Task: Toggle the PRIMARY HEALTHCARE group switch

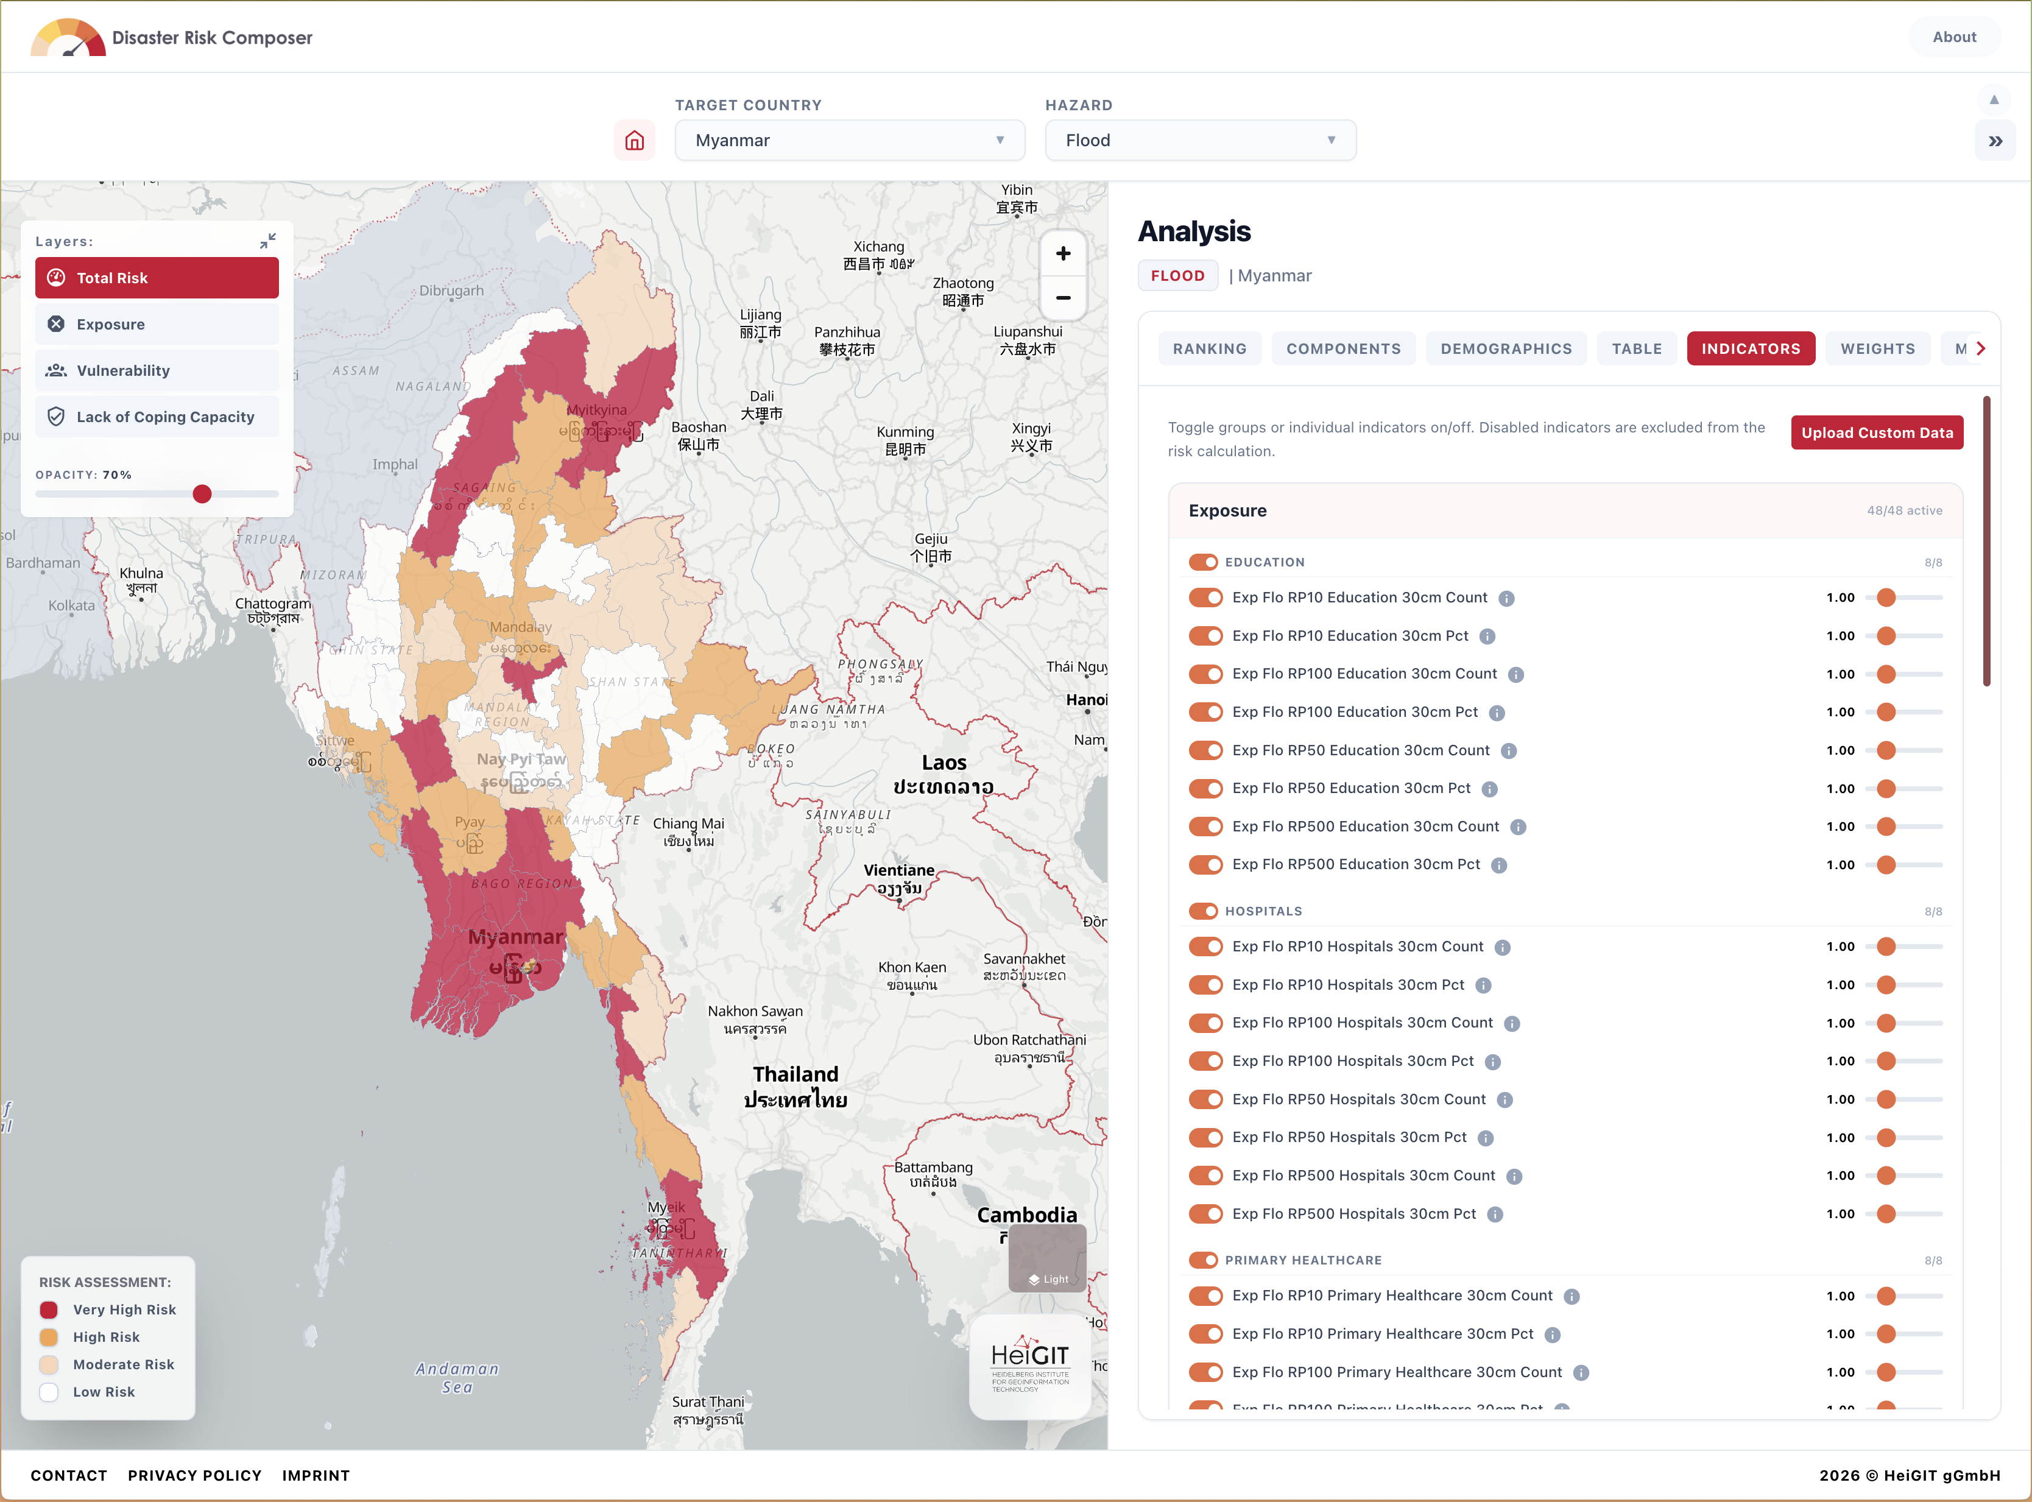Action: (1203, 1260)
